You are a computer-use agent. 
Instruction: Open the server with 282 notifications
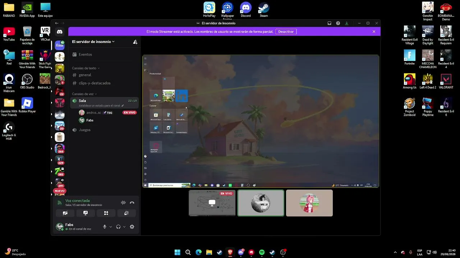coord(60,172)
